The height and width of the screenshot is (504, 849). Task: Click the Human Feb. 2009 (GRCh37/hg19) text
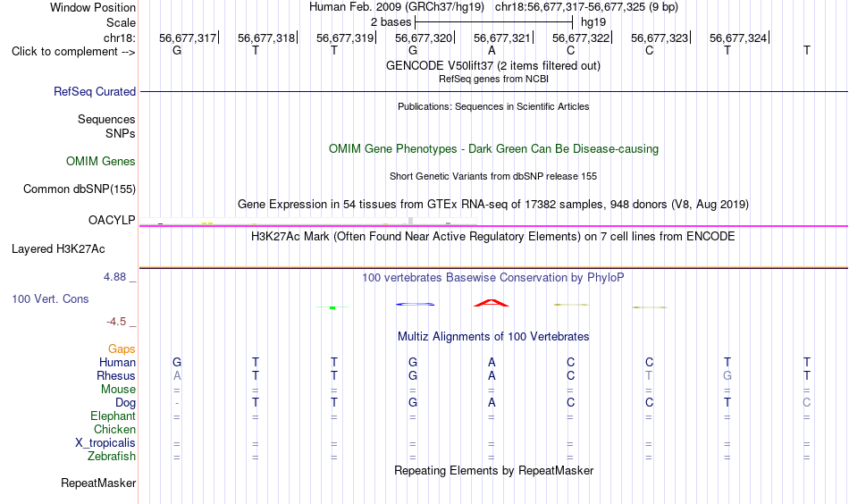coord(397,7)
